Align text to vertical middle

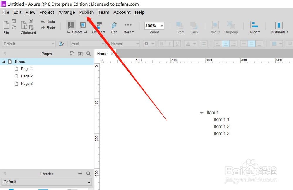(x=251, y=44)
